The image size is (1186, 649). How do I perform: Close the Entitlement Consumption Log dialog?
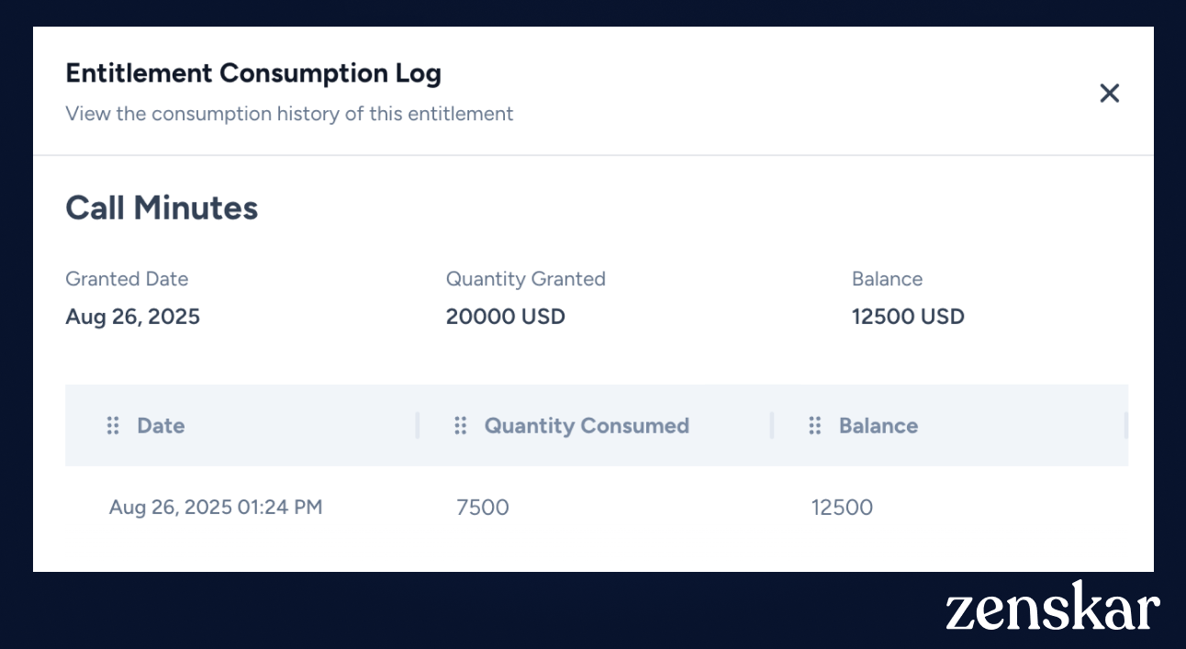click(x=1109, y=93)
